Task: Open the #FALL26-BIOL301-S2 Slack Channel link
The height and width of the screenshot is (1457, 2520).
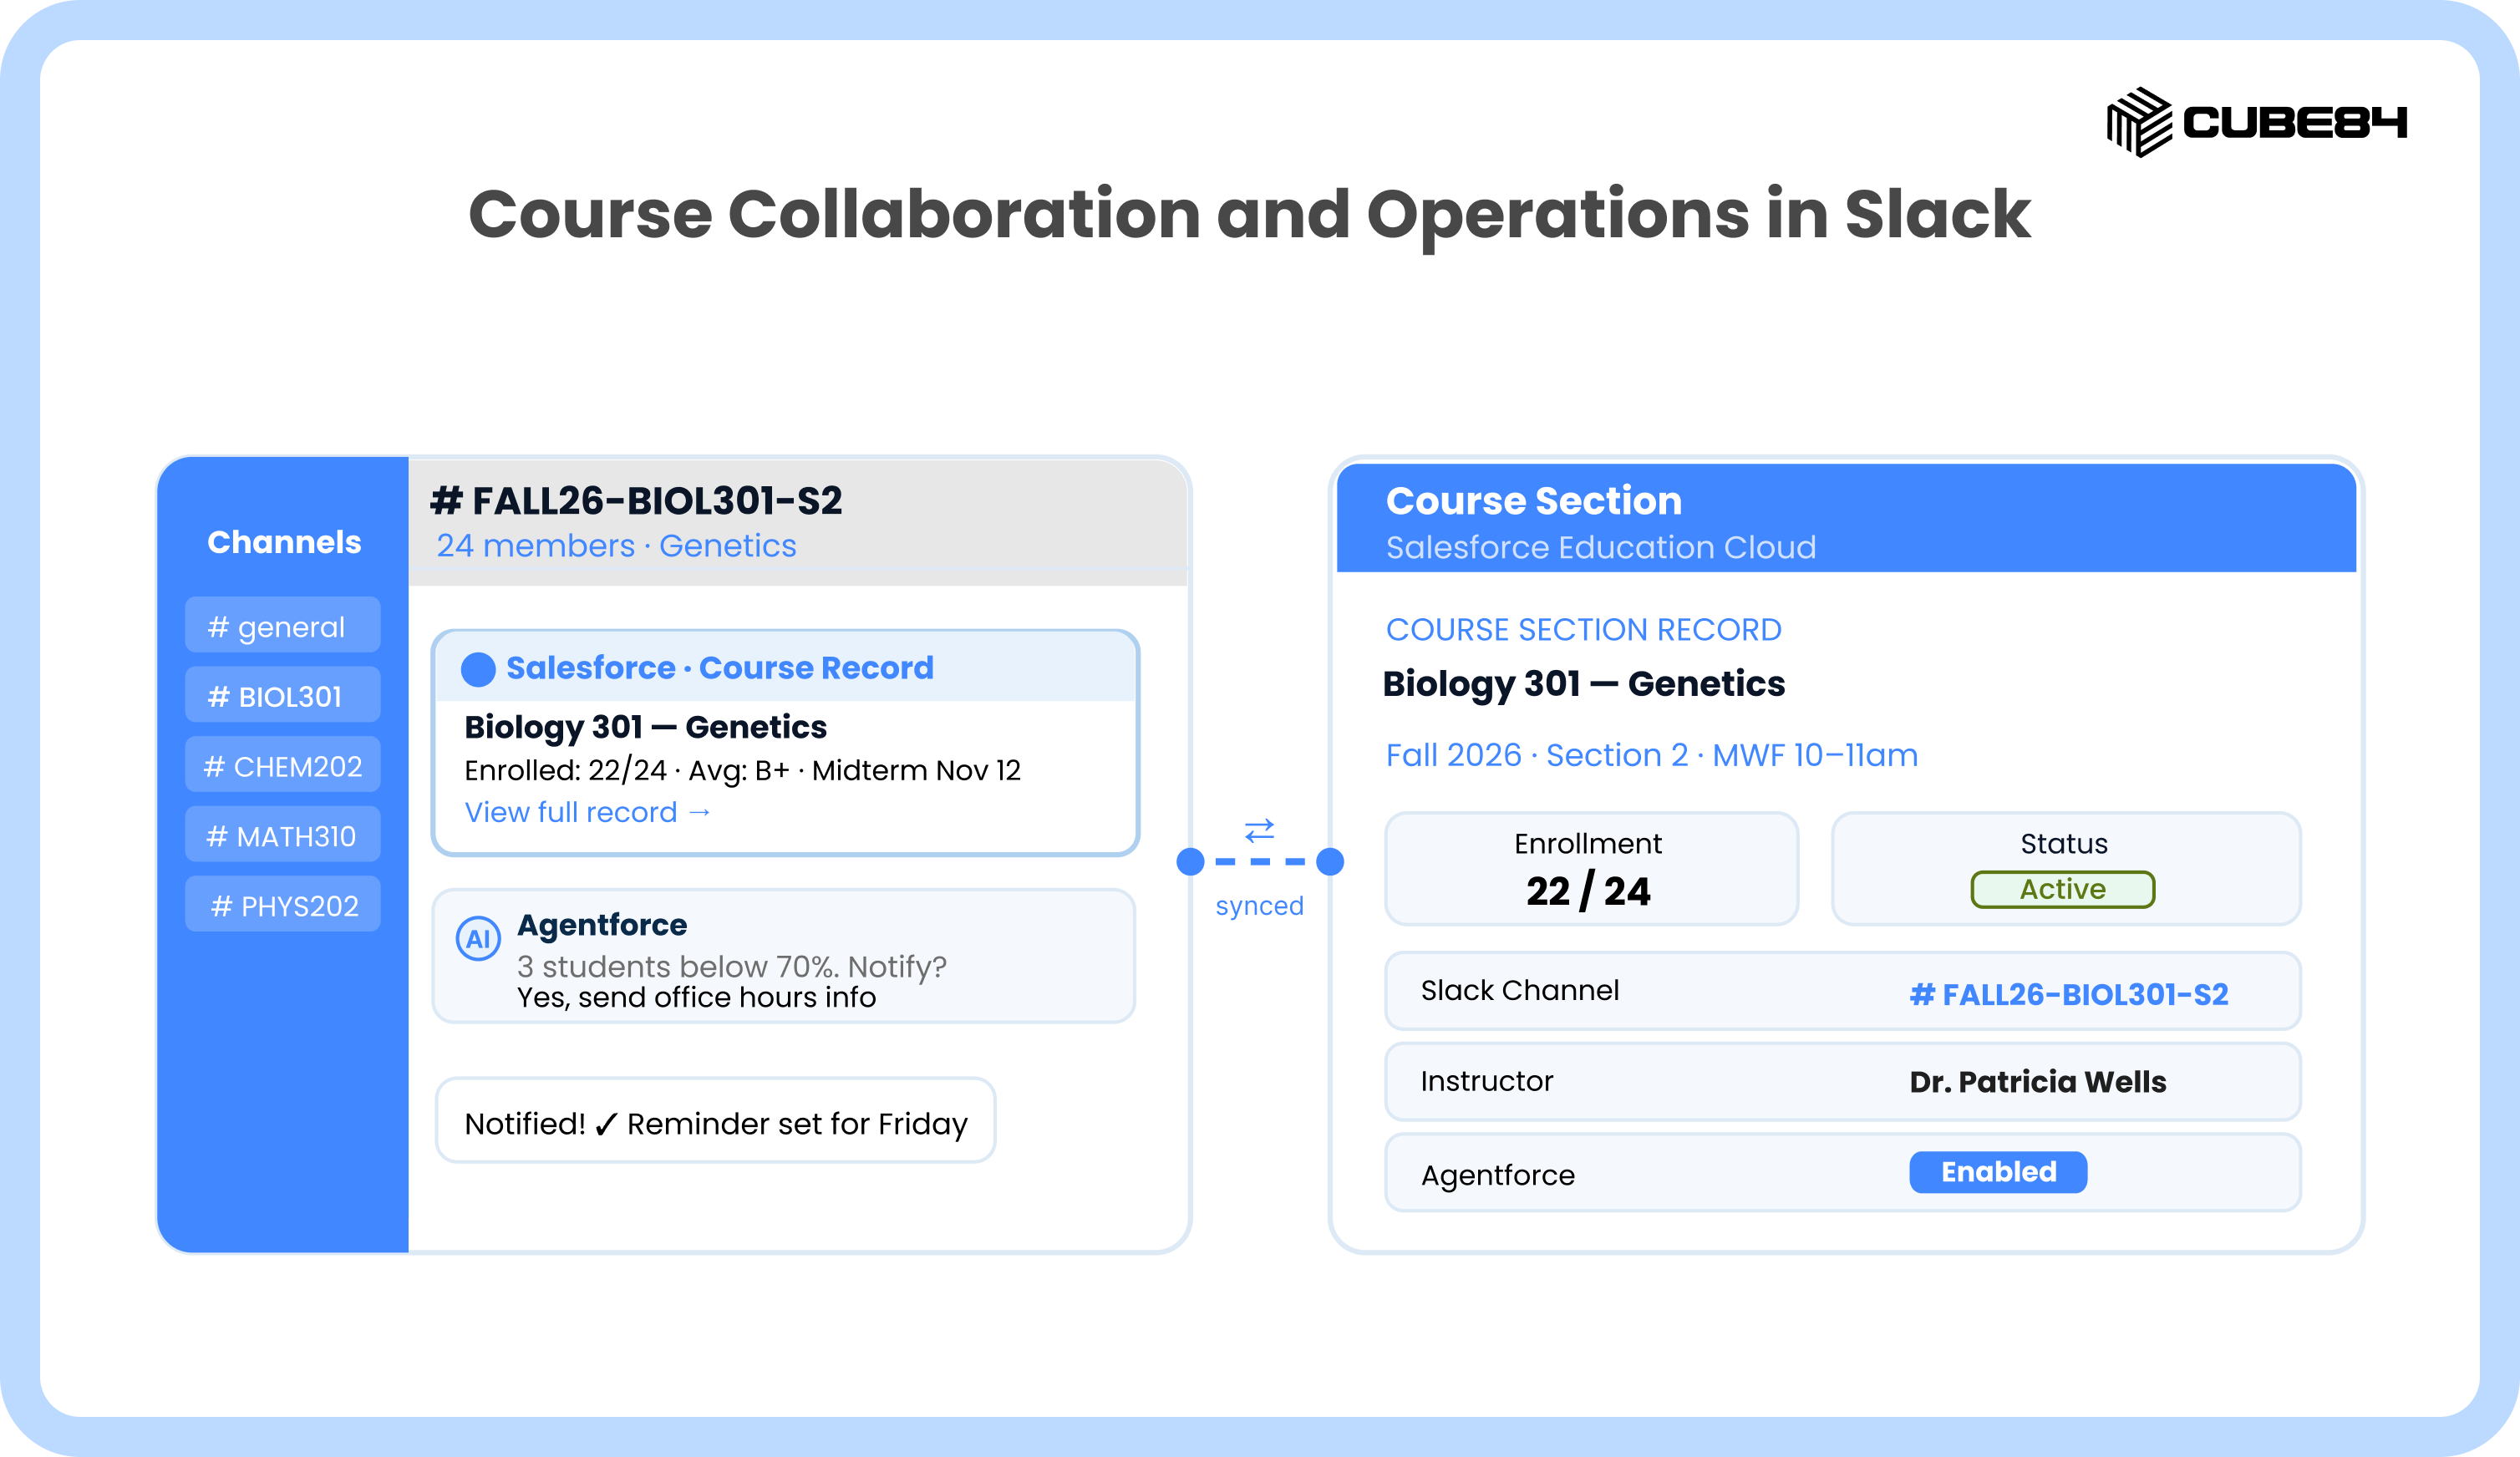Action: click(x=2069, y=994)
